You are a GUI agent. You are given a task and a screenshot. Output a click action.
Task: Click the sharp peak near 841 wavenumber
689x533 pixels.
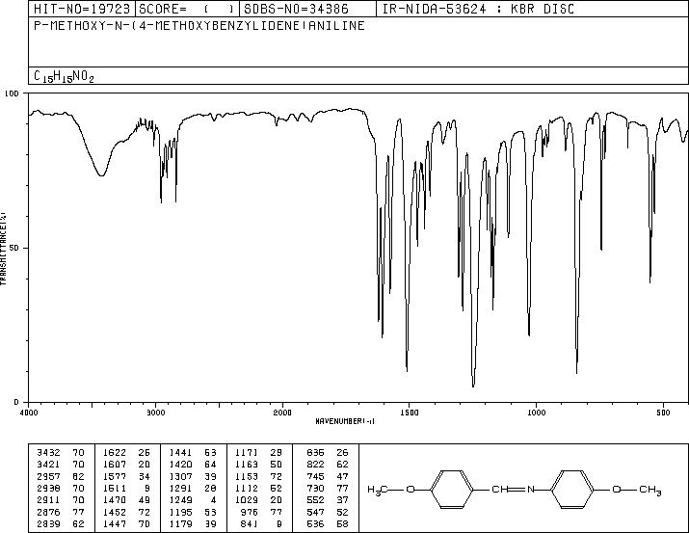576,372
